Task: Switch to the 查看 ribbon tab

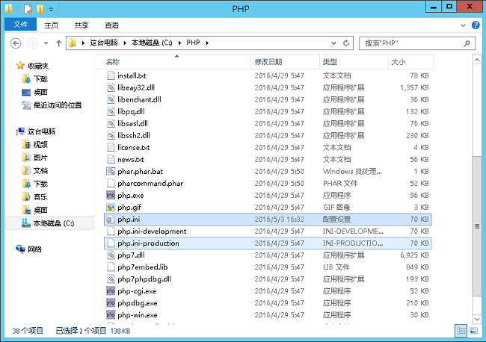Action: coord(111,25)
